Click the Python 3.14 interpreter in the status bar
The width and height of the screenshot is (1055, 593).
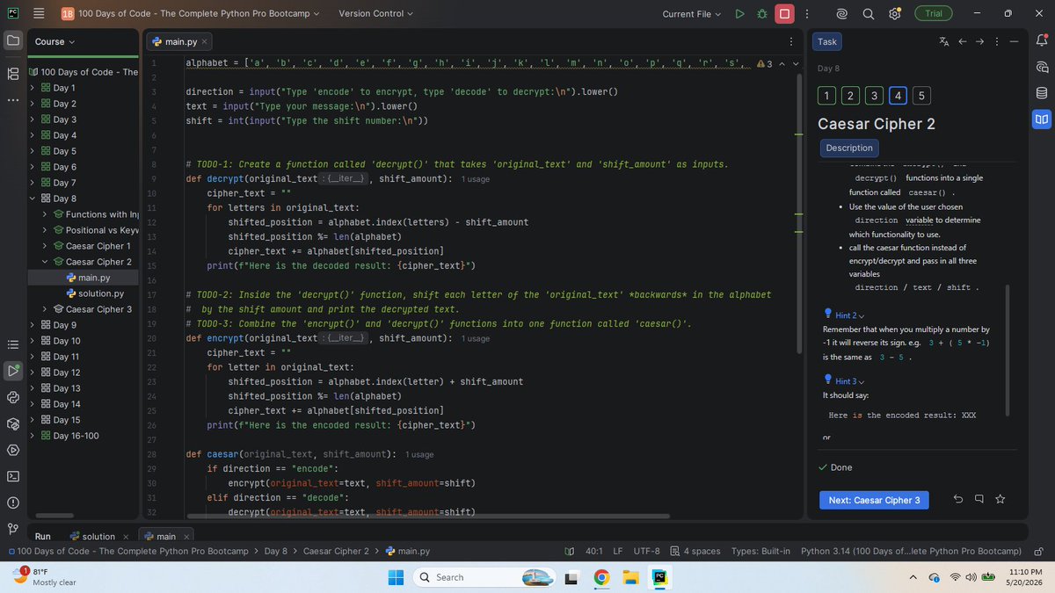pyautogui.click(x=911, y=552)
